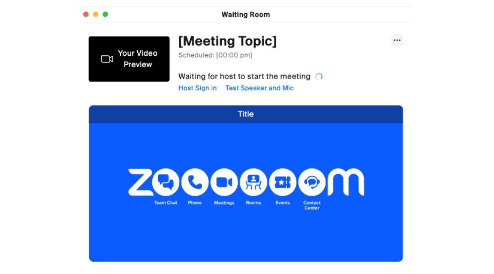Open the three-dots more options menu
Viewport: 494px width, 274px height.
tap(397, 40)
